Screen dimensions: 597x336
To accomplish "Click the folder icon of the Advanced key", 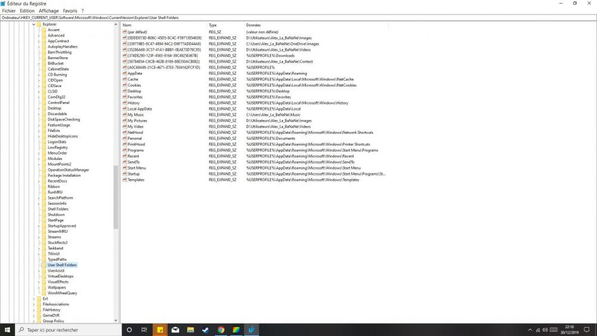I will [44, 35].
